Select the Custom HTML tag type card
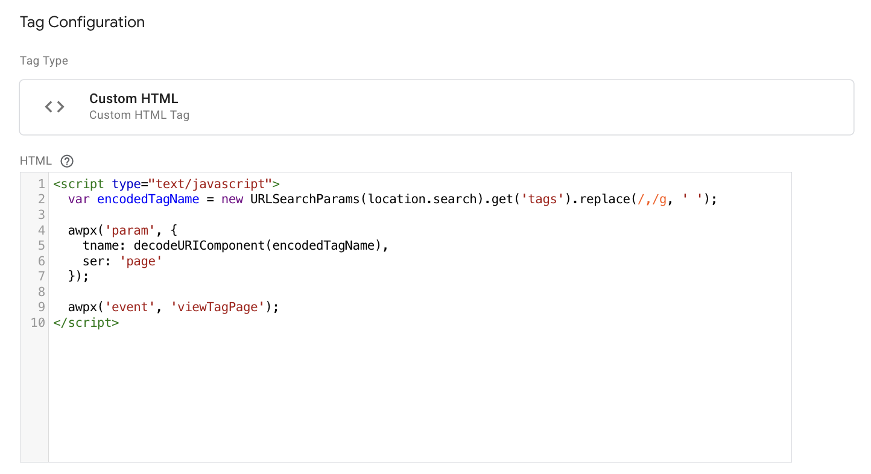 tap(437, 107)
